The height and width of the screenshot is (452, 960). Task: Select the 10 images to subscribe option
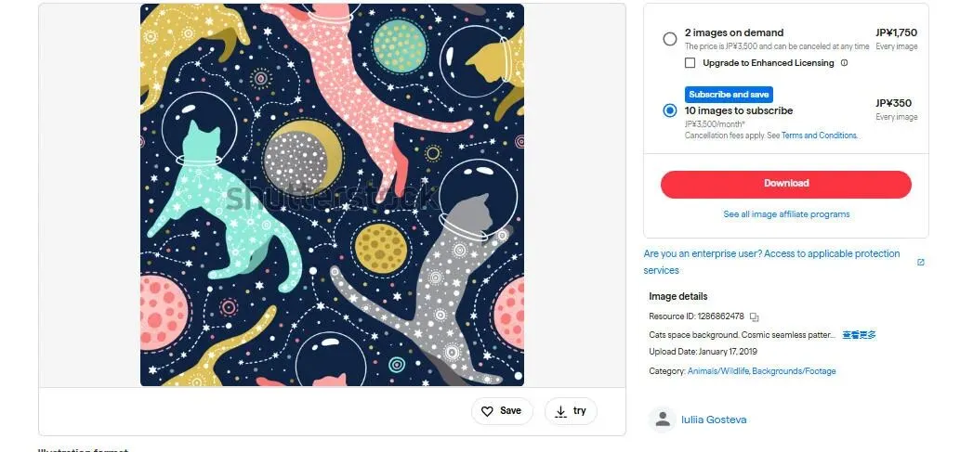669,110
